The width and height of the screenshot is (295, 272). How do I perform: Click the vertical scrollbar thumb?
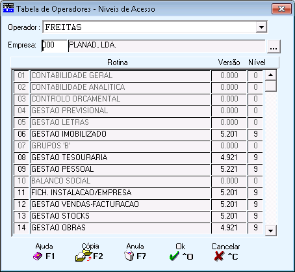[270, 86]
